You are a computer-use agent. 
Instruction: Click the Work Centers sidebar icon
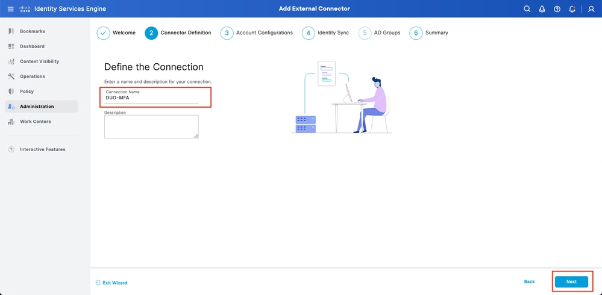11,122
